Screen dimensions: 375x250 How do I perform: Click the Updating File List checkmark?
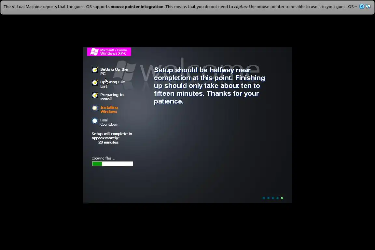tap(95, 83)
